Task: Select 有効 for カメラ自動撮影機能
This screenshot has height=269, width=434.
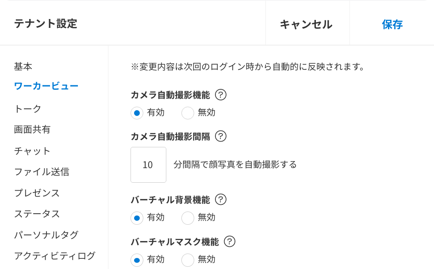Action: [137, 113]
